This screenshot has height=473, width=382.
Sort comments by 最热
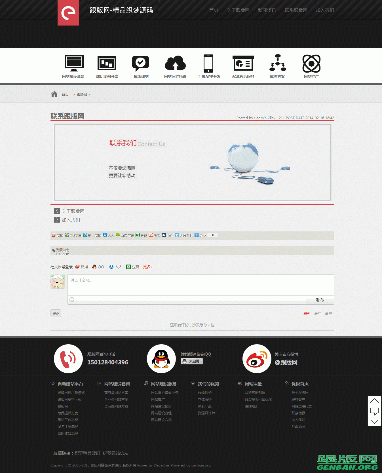tap(329, 313)
